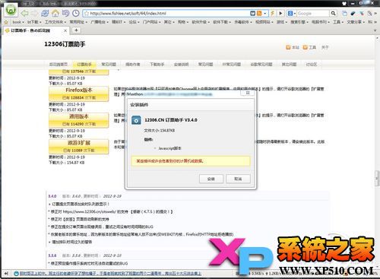Open the Maxthon main menu logo
The width and height of the screenshot is (380, 279).
(11, 10)
